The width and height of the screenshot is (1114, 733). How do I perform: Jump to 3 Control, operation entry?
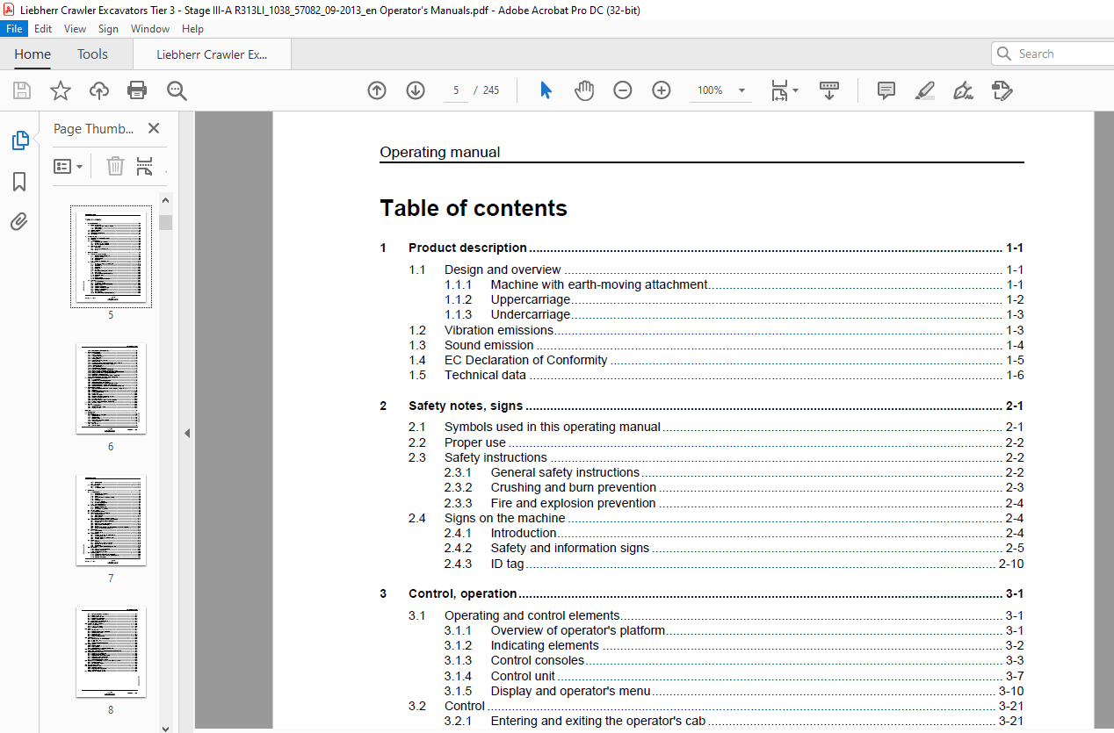coord(701,593)
